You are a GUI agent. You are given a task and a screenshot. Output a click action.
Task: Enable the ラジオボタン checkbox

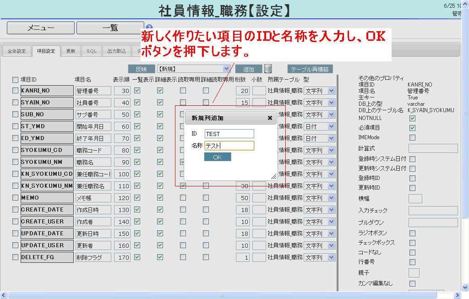tap(412, 234)
